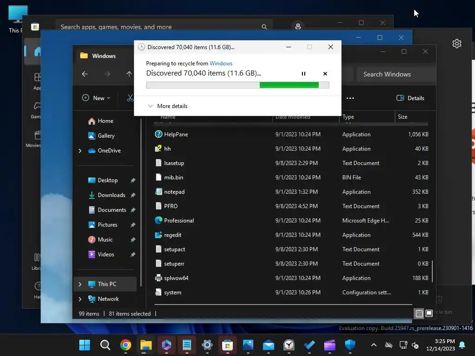Open the taskbar clock and date
475x356 pixels.
pyautogui.click(x=441, y=345)
